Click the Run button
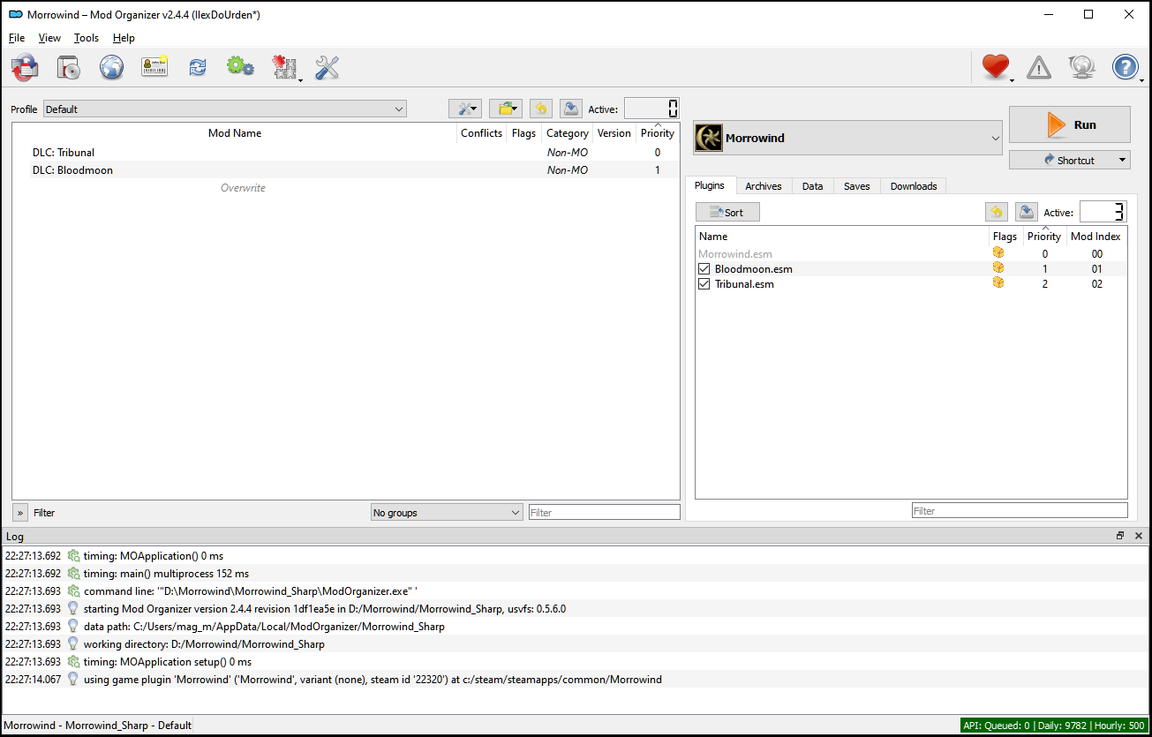This screenshot has height=737, width=1152. [x=1069, y=124]
